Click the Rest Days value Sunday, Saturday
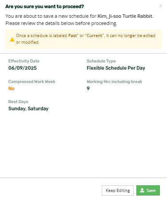The width and height of the screenshot is (167, 200). pyautogui.click(x=28, y=108)
